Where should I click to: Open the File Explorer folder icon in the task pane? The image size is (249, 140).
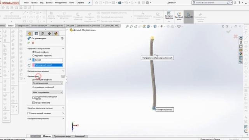click(241, 46)
